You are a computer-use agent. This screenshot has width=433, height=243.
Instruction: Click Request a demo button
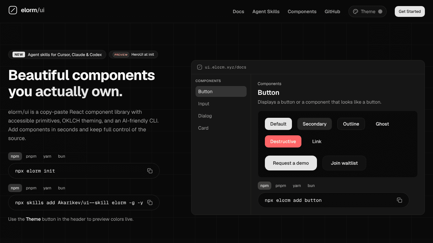(x=291, y=163)
